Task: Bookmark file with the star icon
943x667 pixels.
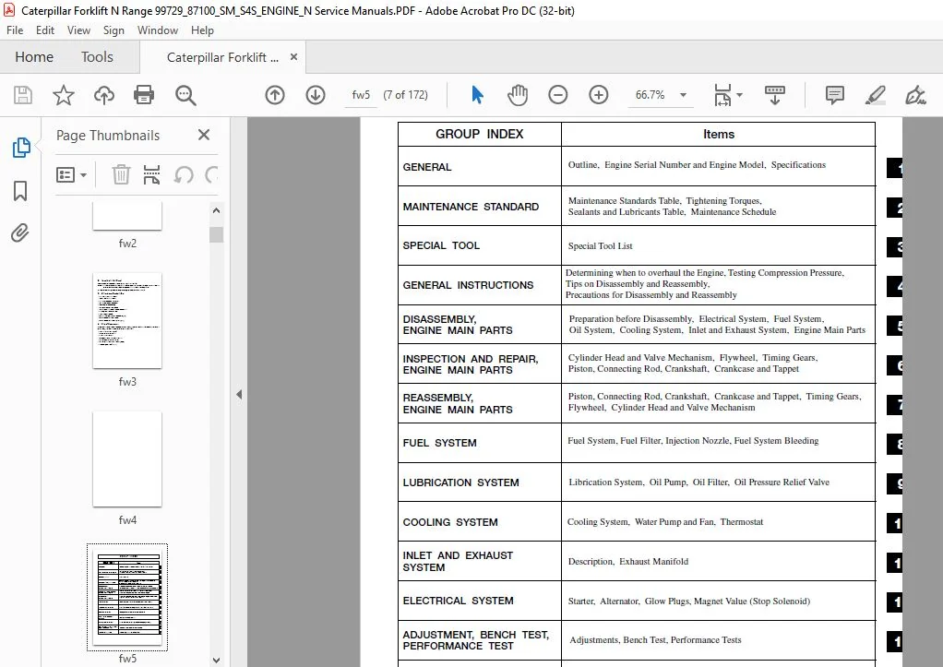Action: coord(63,95)
